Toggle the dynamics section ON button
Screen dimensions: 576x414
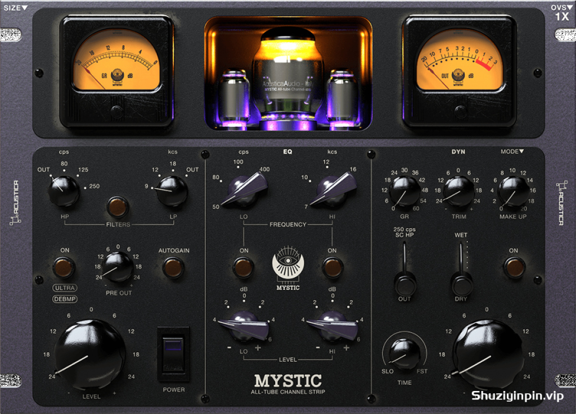514,267
